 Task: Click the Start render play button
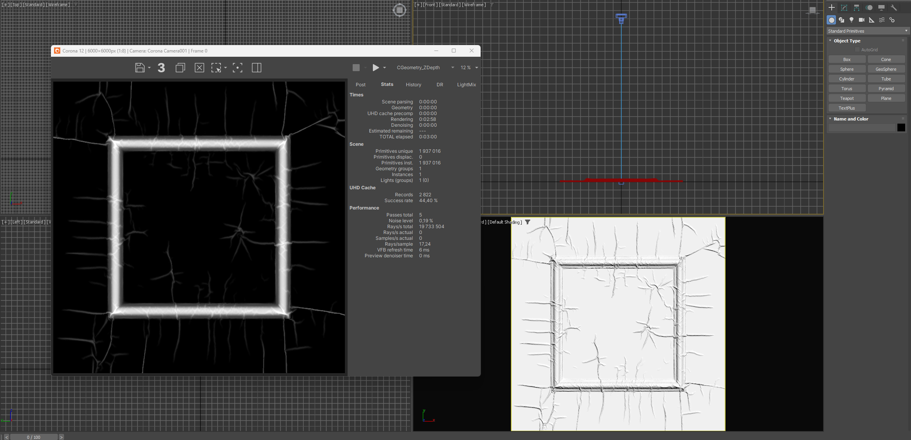(375, 68)
